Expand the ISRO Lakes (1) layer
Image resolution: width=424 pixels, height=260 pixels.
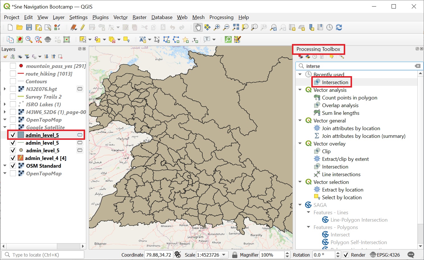click(x=5, y=104)
